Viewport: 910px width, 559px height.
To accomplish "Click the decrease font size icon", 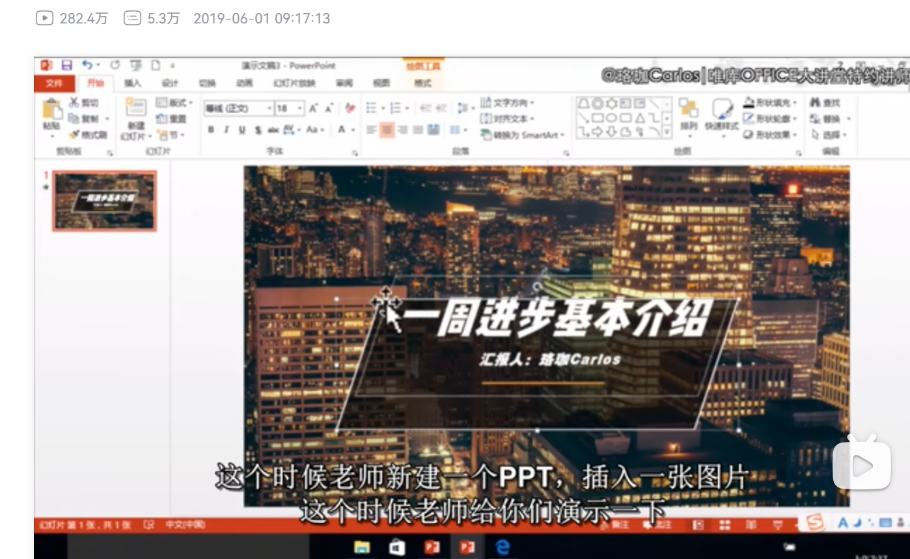I will [329, 108].
